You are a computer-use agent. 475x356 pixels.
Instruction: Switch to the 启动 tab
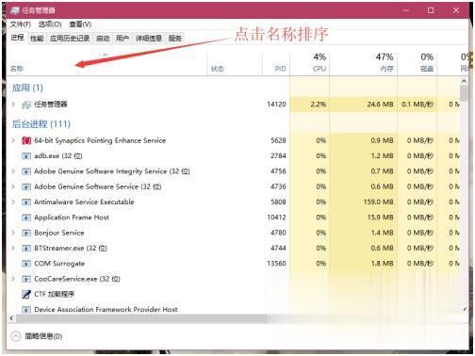pos(103,39)
